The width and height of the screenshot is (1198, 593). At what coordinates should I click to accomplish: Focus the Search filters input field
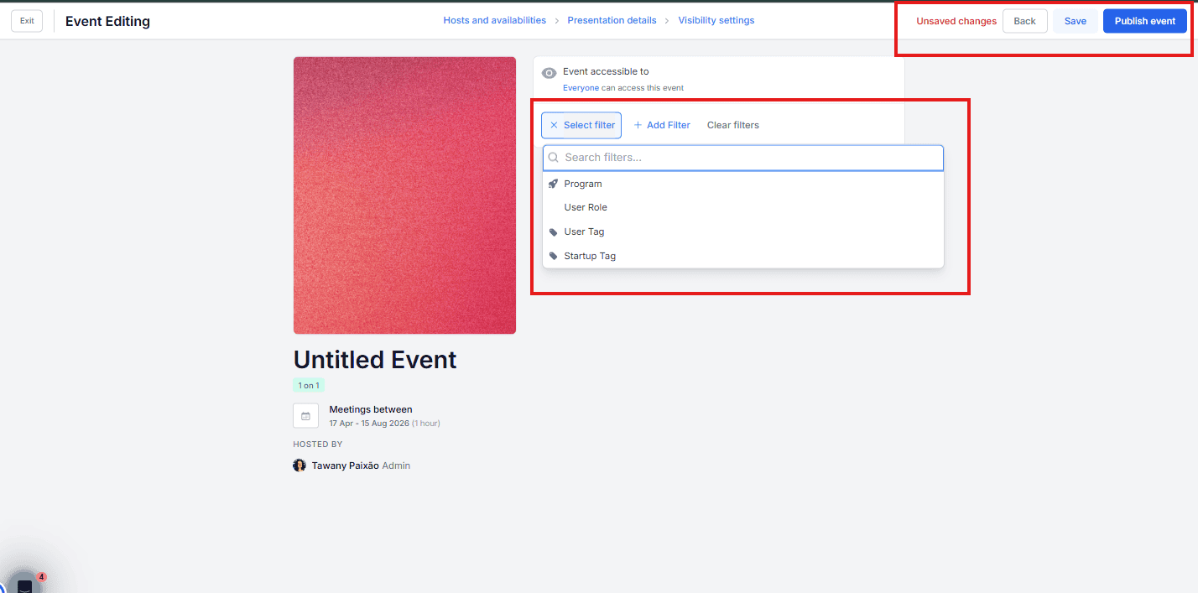747,158
